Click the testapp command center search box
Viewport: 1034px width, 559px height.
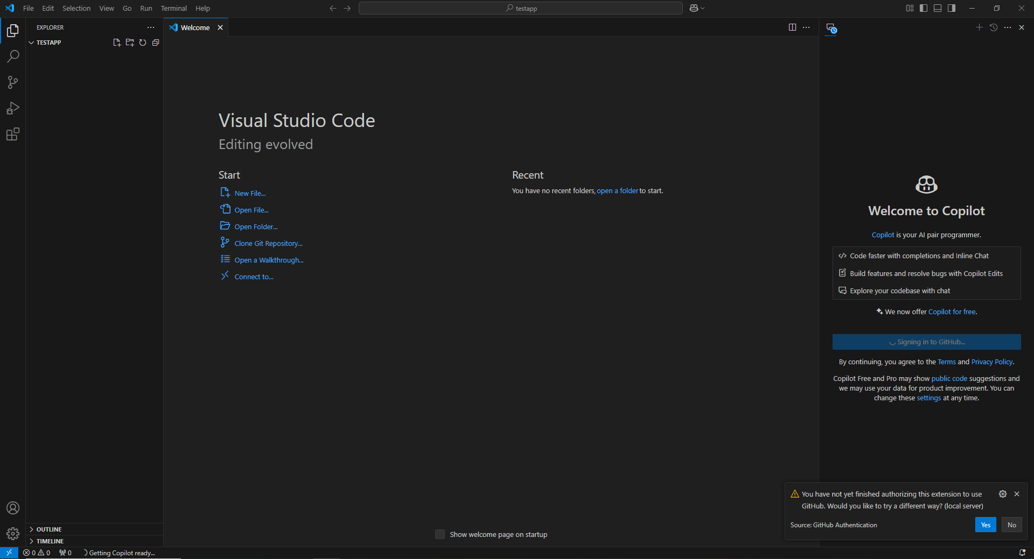(x=520, y=8)
